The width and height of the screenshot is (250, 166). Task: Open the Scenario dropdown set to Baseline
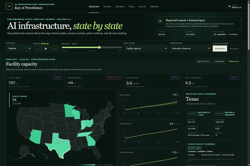click(x=19, y=48)
